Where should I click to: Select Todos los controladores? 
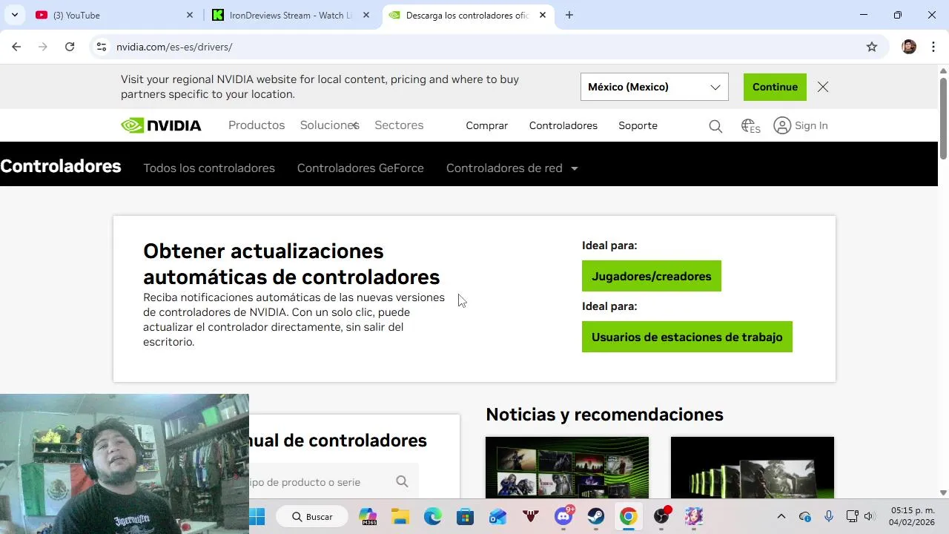209,168
